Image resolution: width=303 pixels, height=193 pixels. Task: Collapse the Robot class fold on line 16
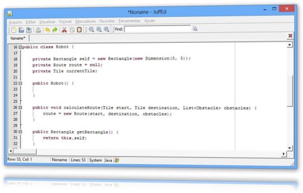pos(20,47)
